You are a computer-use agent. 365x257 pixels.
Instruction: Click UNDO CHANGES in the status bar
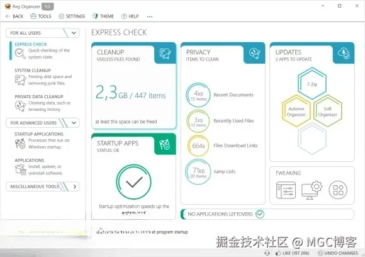[341, 253]
